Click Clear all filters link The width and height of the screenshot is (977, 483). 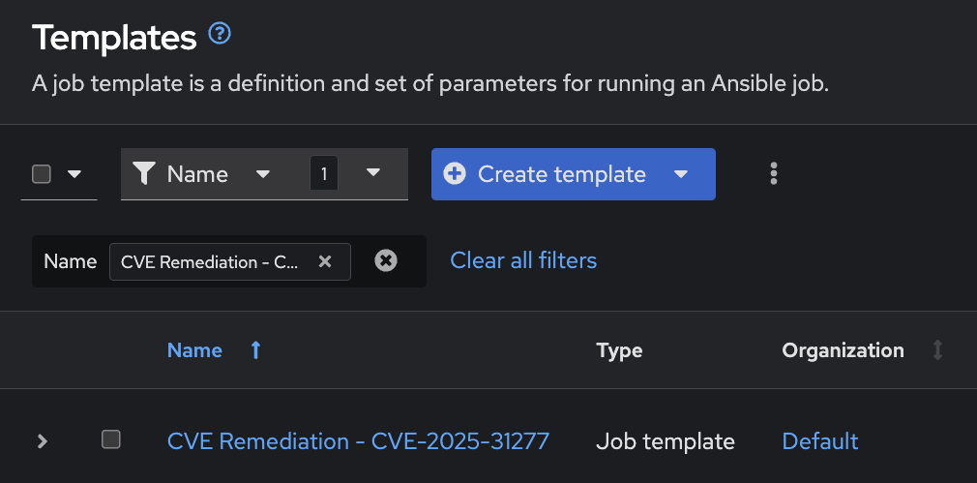coord(523,260)
